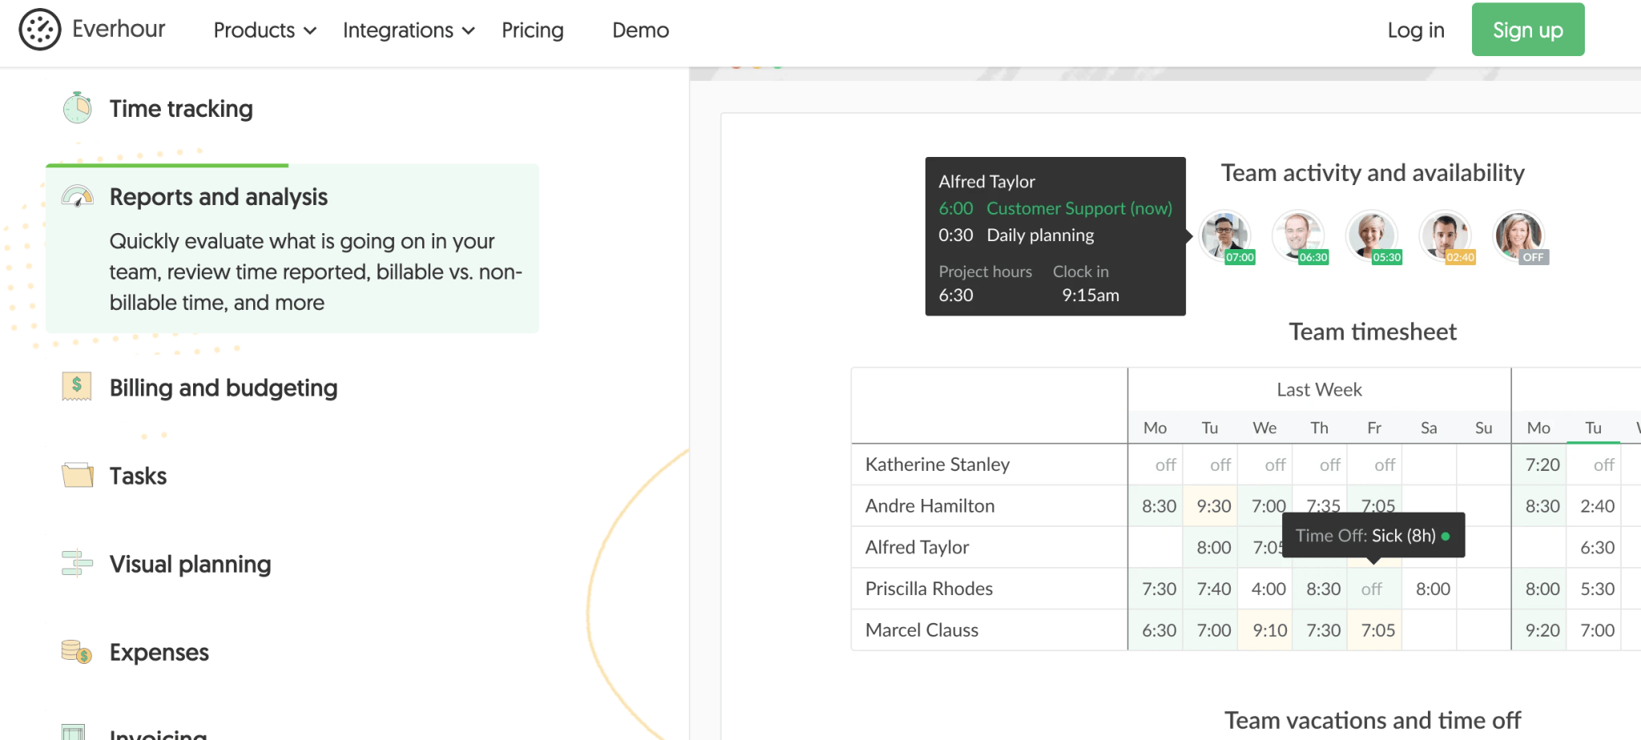Select Pricing in the top navigation

tap(532, 30)
